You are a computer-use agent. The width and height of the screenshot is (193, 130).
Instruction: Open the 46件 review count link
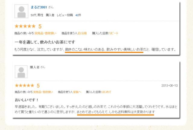[x=78, y=15]
